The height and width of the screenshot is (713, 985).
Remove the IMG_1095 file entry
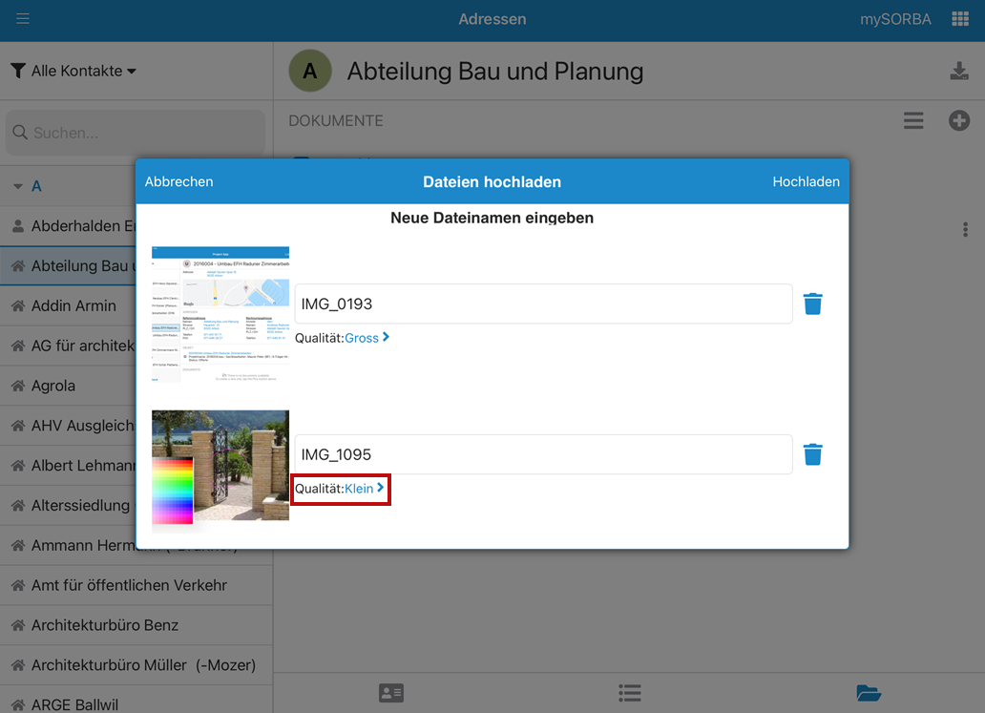(812, 454)
